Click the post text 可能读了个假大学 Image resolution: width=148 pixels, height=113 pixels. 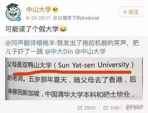pyautogui.click(x=32, y=29)
